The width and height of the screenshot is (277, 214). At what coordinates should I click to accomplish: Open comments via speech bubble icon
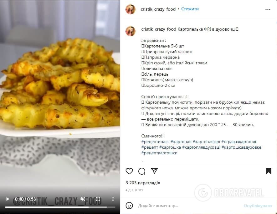(x=142, y=171)
